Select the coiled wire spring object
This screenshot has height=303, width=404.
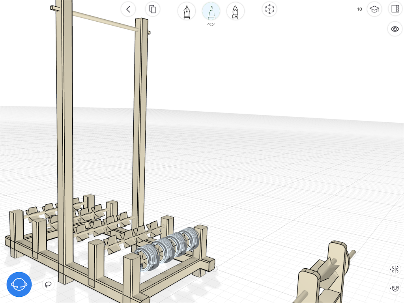(x=167, y=249)
